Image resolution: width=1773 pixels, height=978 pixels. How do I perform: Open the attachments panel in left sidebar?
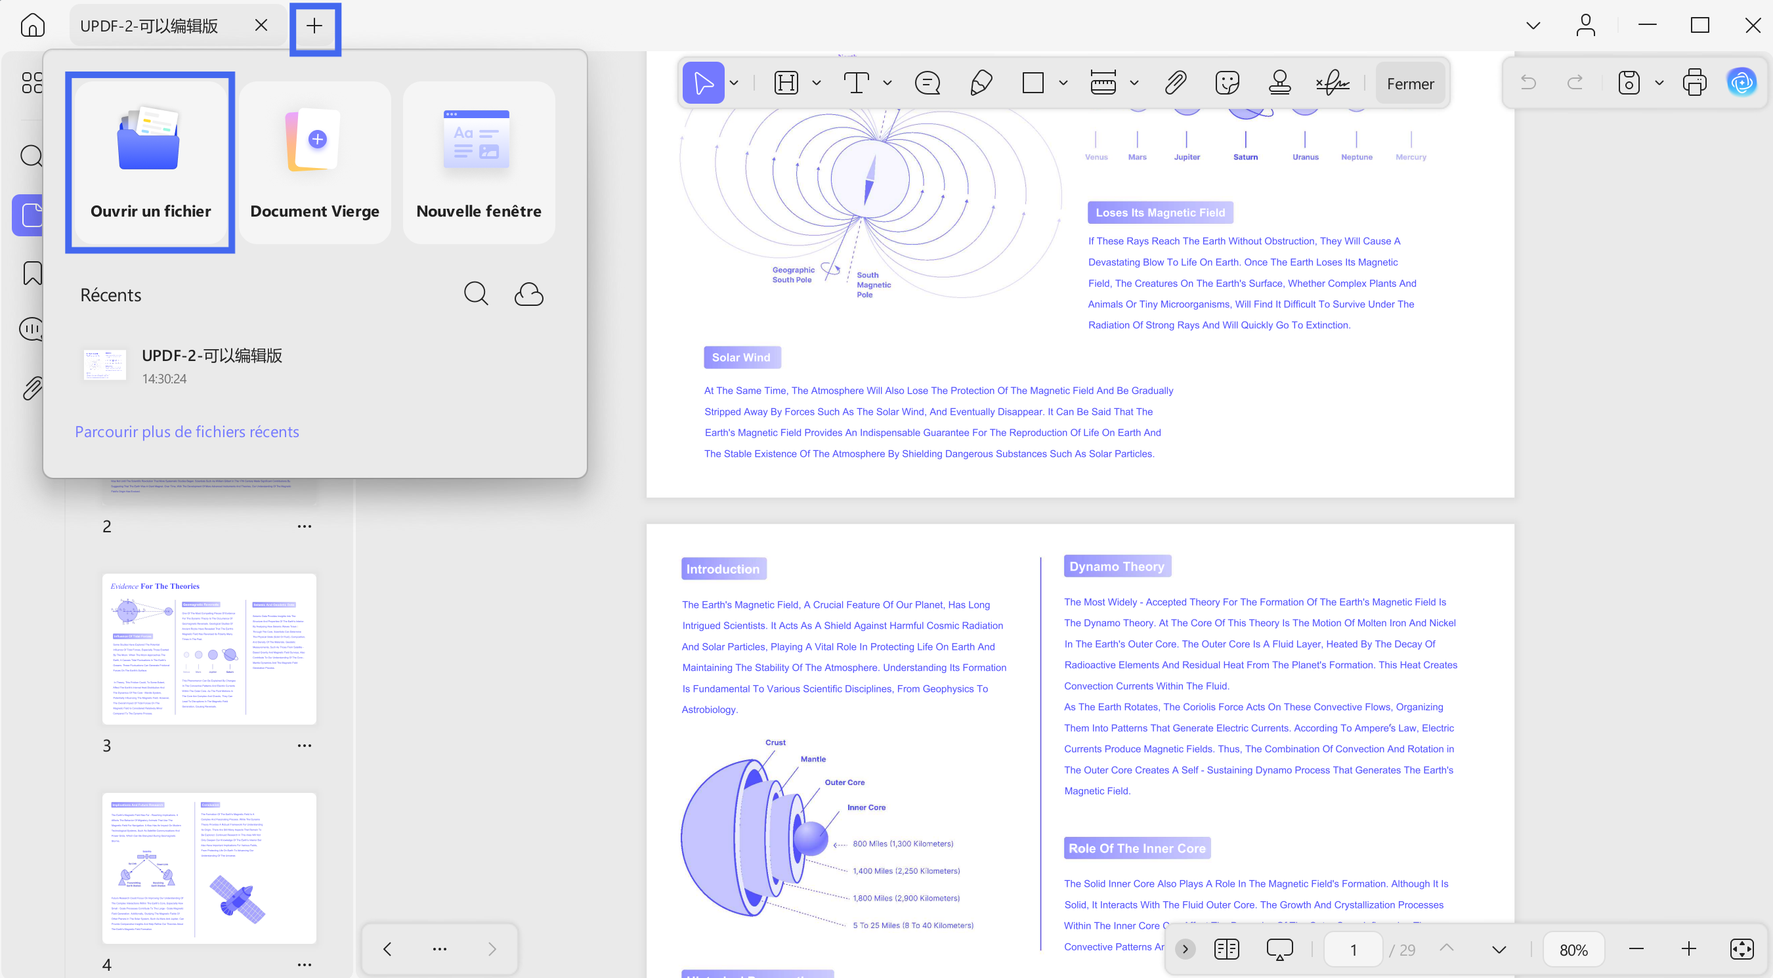32,388
